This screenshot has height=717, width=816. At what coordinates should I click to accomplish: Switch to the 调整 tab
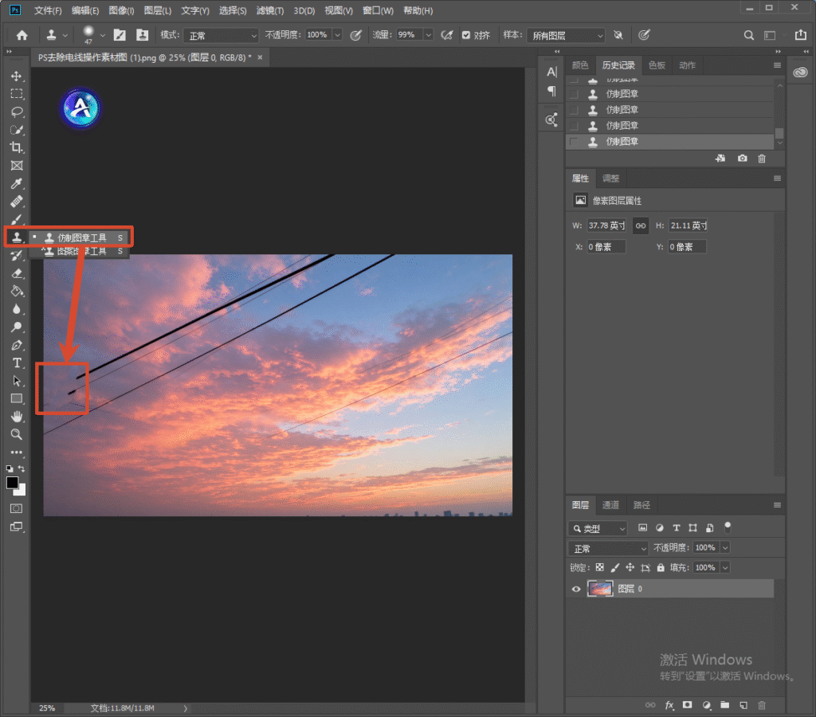[x=610, y=178]
